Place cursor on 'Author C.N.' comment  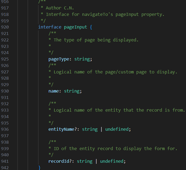pos(60,8)
